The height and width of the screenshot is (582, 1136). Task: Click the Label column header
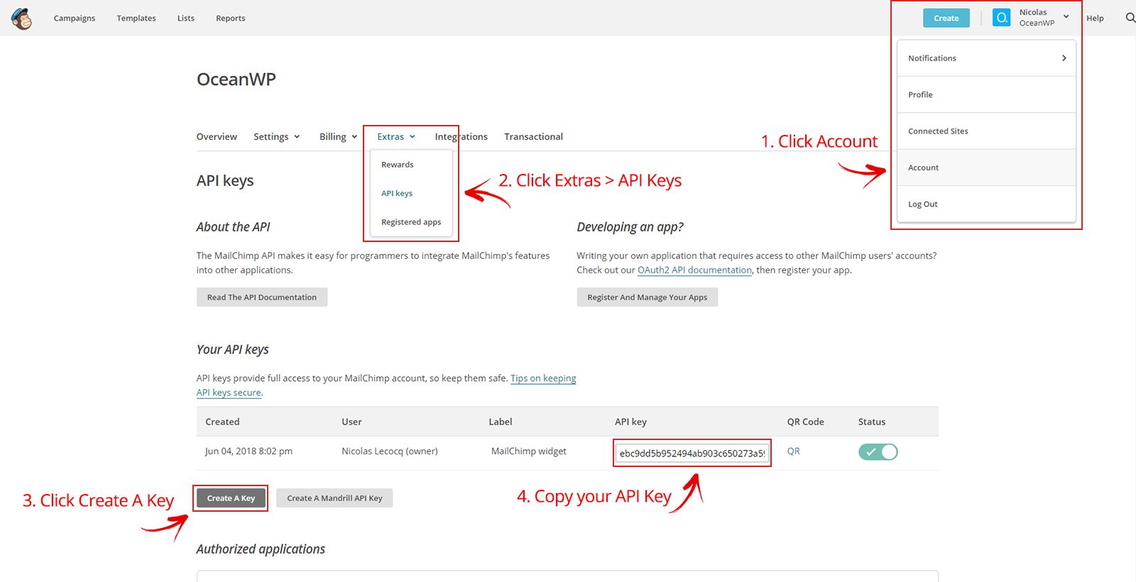[501, 422]
